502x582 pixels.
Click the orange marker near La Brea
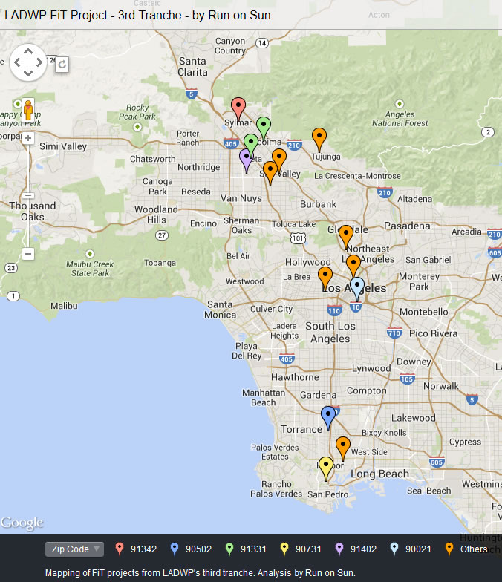pyautogui.click(x=325, y=278)
